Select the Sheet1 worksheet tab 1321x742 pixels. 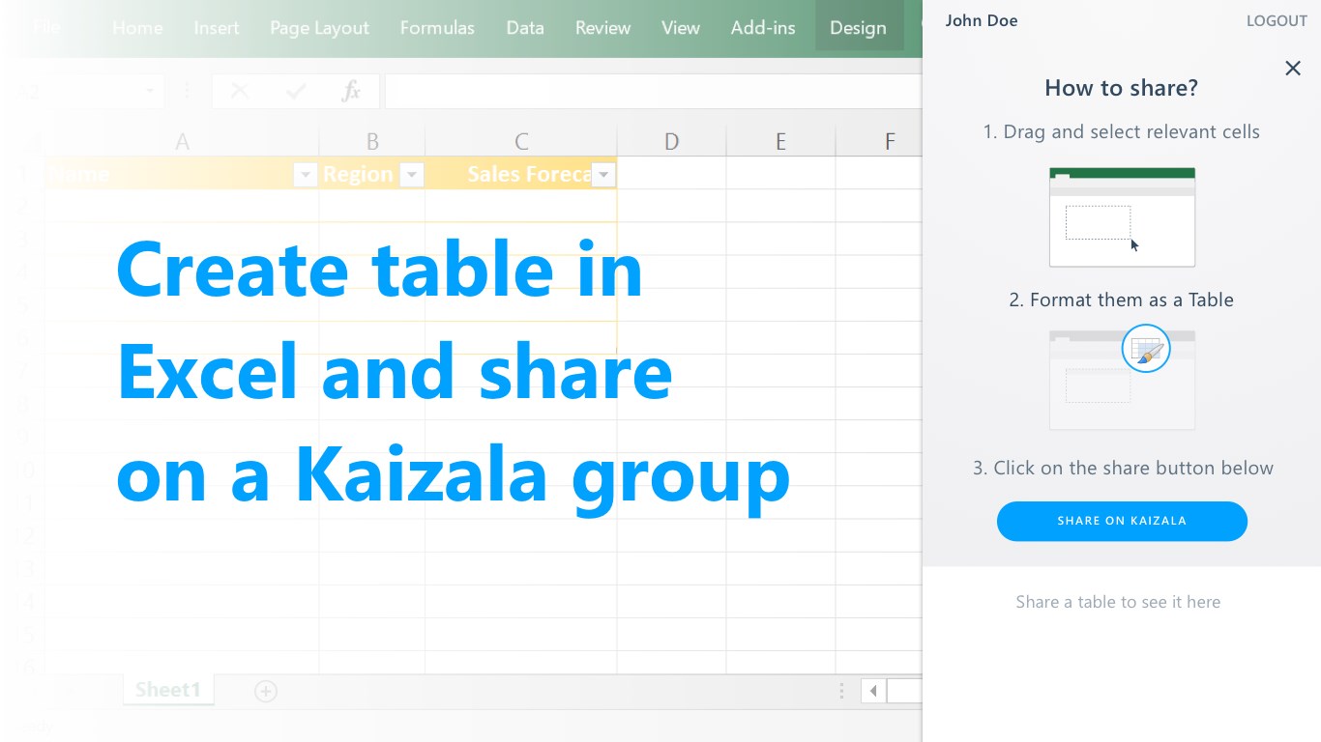(168, 690)
